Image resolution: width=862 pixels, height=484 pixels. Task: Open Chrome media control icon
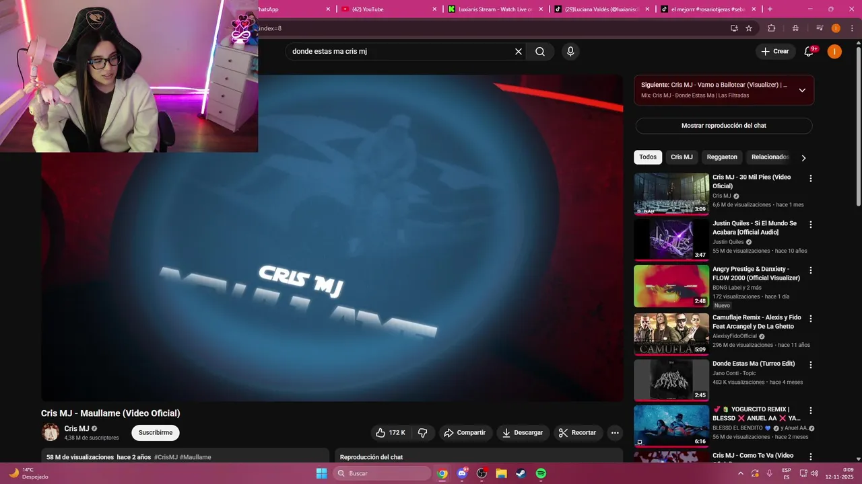pyautogui.click(x=820, y=28)
